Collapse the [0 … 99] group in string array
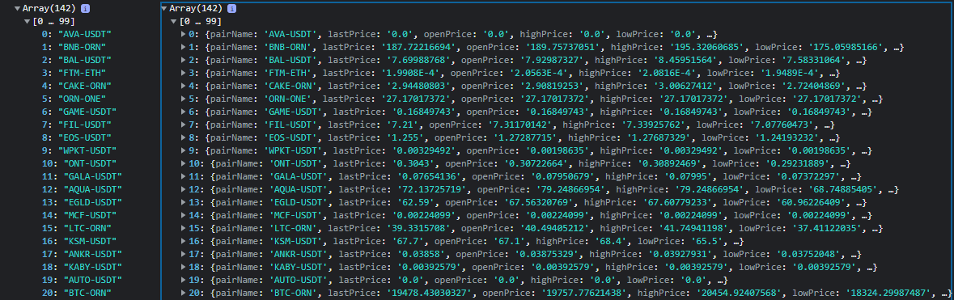The height and width of the screenshot is (300, 954). coord(28,22)
